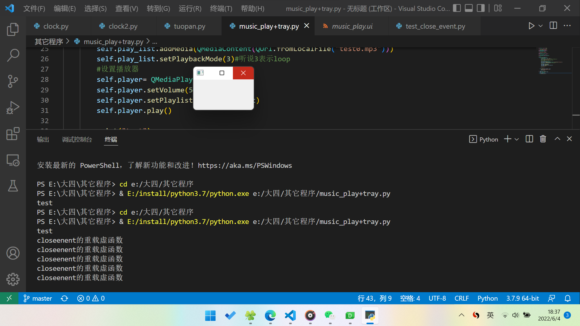The image size is (580, 326).
Task: Open the Source Control view
Action: point(13,81)
